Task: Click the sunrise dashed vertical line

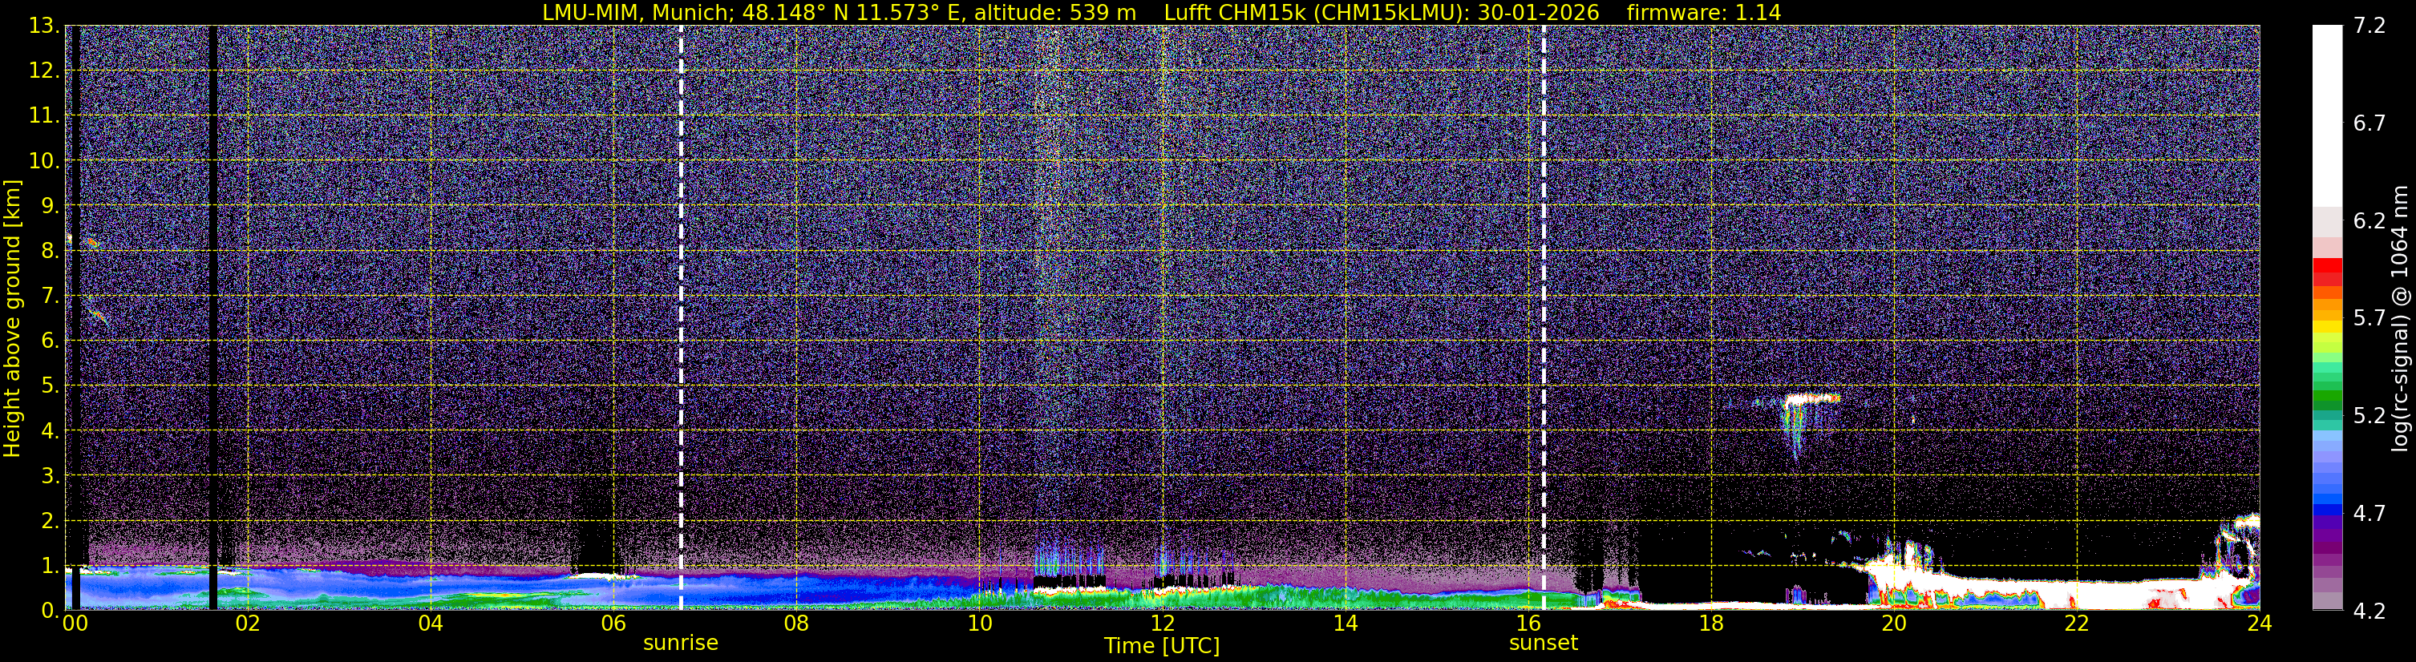Action: (x=681, y=318)
